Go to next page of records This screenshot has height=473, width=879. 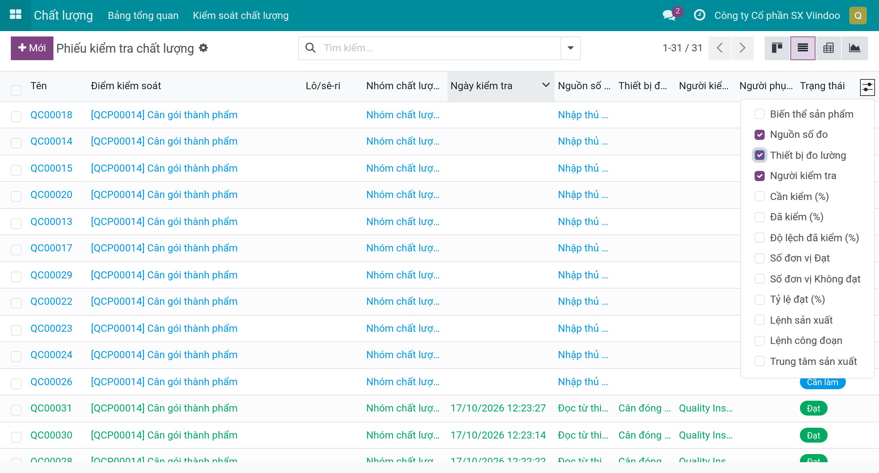click(x=742, y=48)
